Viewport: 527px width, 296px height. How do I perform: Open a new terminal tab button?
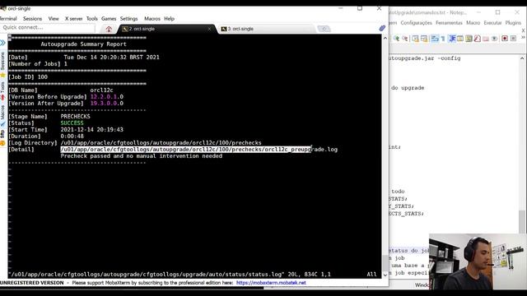(324, 30)
